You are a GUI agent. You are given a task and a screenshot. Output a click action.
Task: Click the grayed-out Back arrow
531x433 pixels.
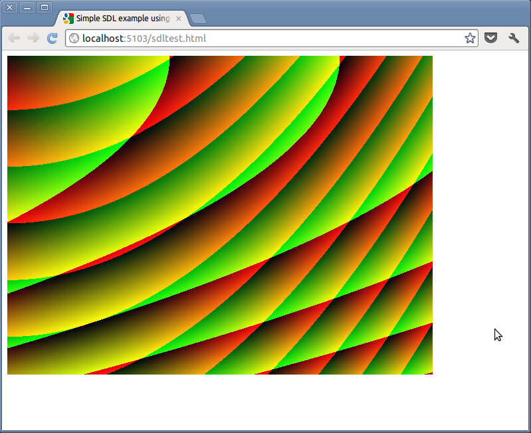pyautogui.click(x=14, y=39)
